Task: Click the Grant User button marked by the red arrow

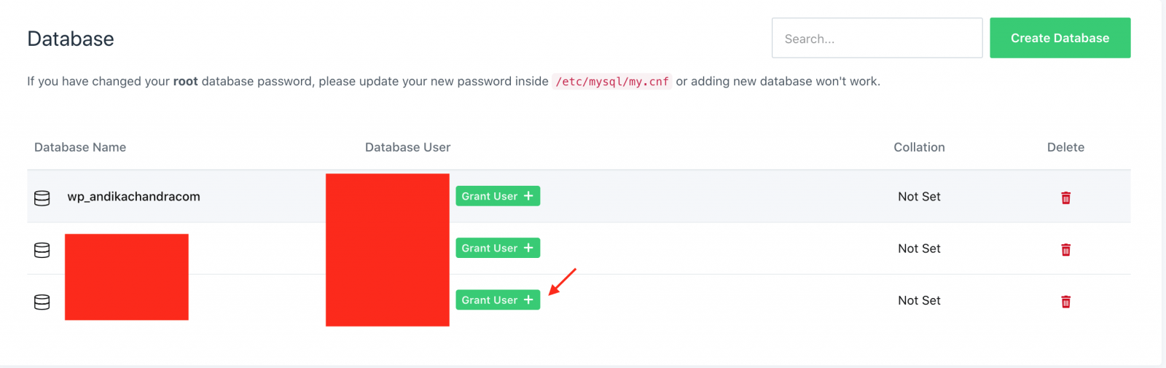Action: click(x=498, y=300)
